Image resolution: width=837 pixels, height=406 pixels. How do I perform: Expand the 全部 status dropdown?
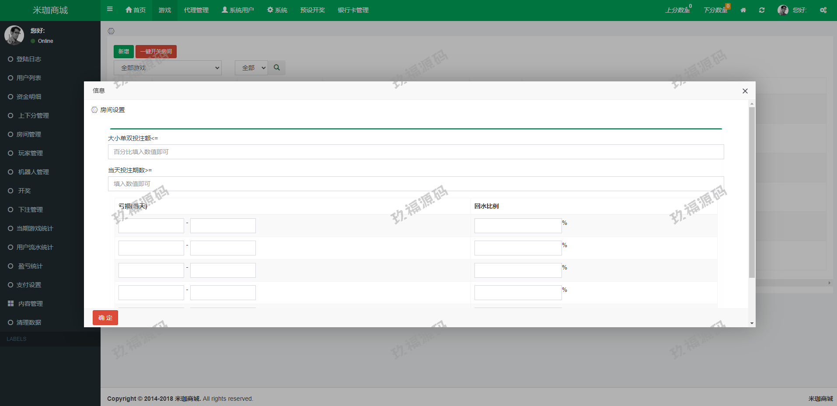(x=251, y=68)
